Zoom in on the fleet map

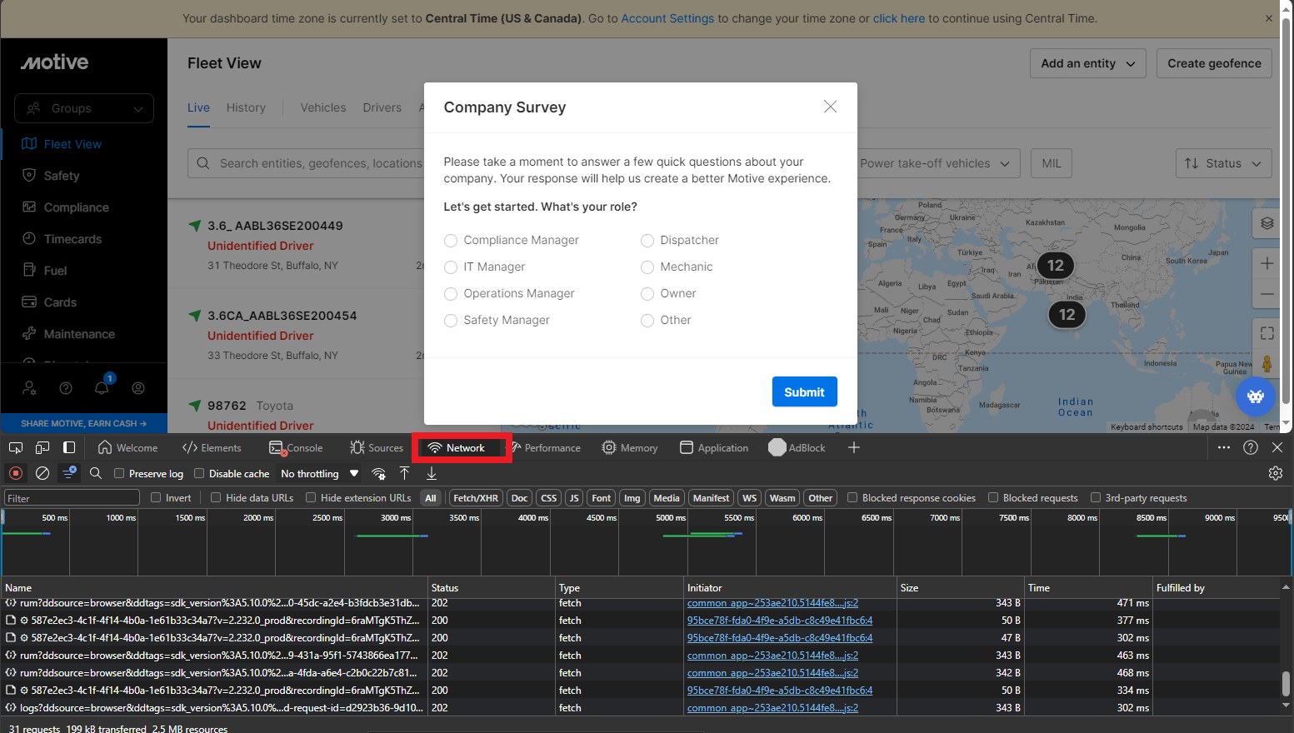pos(1267,263)
